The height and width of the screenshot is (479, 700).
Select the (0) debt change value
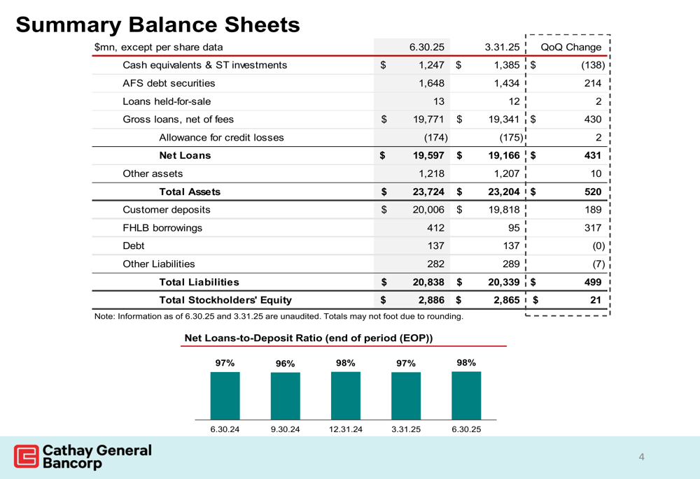tap(598, 246)
